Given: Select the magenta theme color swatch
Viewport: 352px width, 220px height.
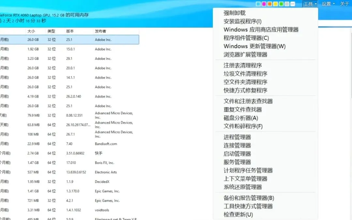Looking at the screenshot, I should coord(264,4).
